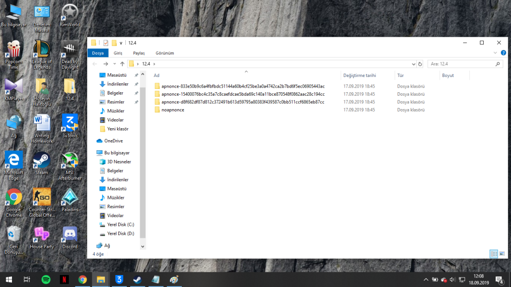Click the refresh button beside address bar
Screen dimensions: 511x287
tap(420, 64)
